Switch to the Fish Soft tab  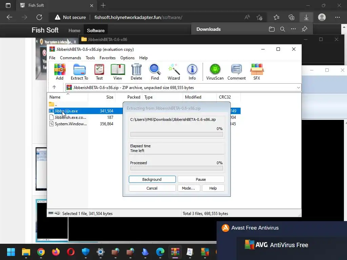57,5
